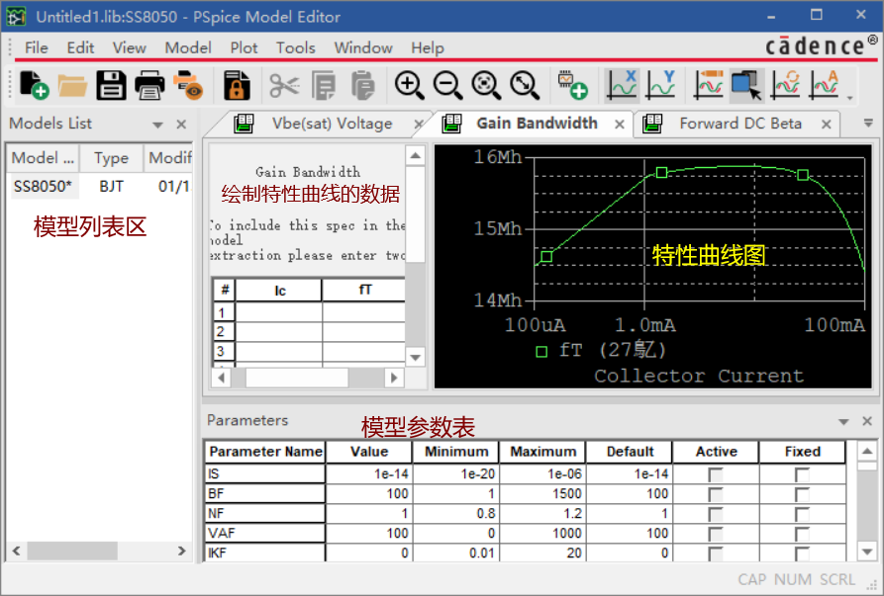Click the update curves refresh icon
The height and width of the screenshot is (596, 884).
click(x=785, y=86)
